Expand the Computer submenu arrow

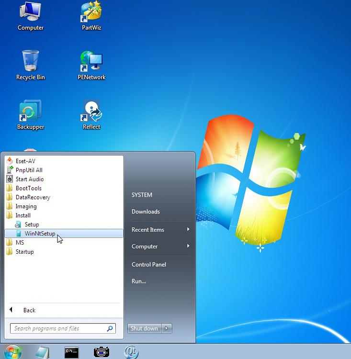click(x=188, y=246)
